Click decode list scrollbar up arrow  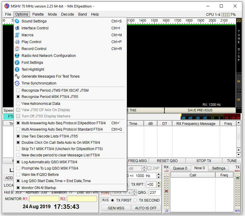click(239, 123)
